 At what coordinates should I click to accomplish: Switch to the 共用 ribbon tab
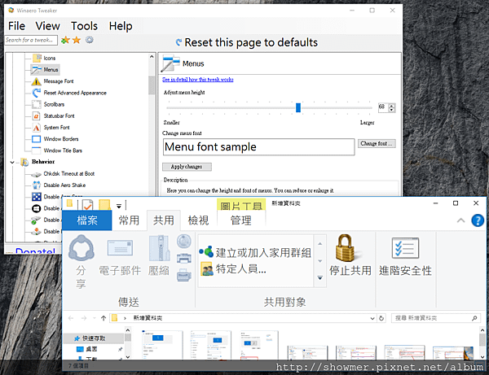(164, 220)
